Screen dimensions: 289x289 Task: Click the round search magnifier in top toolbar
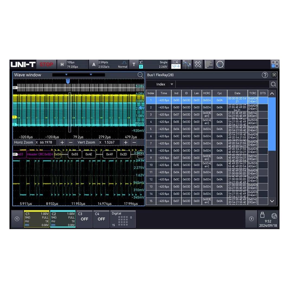220,64
